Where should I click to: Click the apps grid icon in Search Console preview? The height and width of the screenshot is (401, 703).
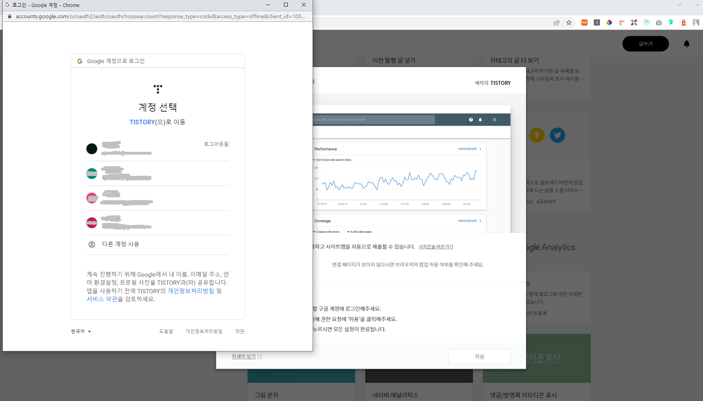[x=495, y=120]
